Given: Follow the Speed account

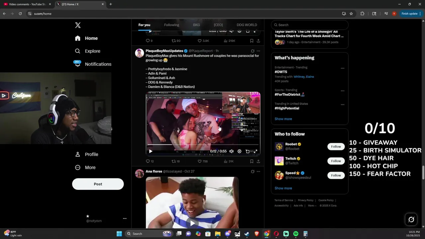Looking at the screenshot, I should point(336,175).
